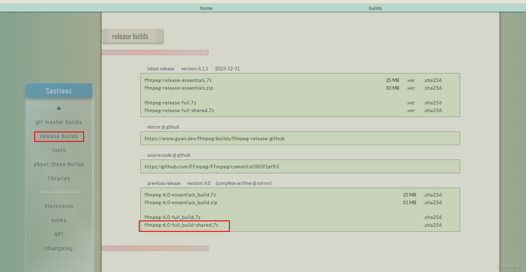Image resolution: width=526 pixels, height=272 pixels.
Task: Download ffmpeg-6.0-essentials_build.7z
Action: click(x=180, y=195)
